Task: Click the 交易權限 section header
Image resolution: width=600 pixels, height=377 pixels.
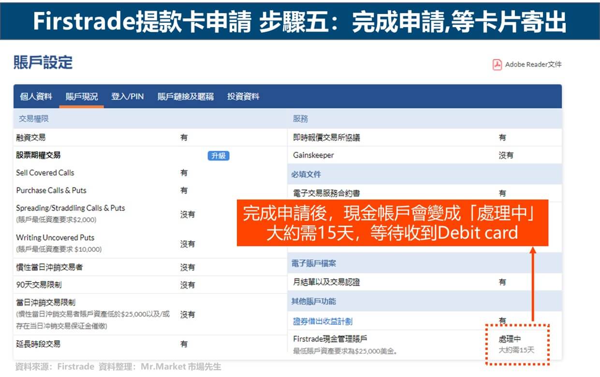Action: point(34,118)
